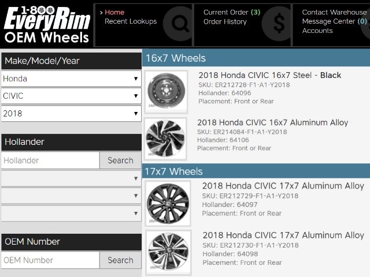Click Hollander: 64096 text

pos(225,93)
